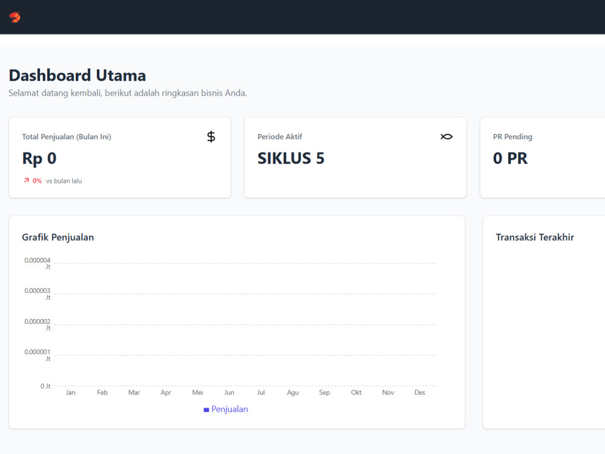Click the Selamat datang kembali subtitle text
This screenshot has width=605, height=454.
coord(128,93)
